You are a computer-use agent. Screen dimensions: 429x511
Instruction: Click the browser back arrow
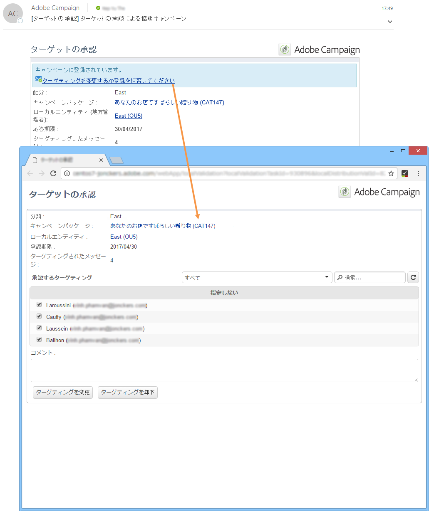point(30,173)
